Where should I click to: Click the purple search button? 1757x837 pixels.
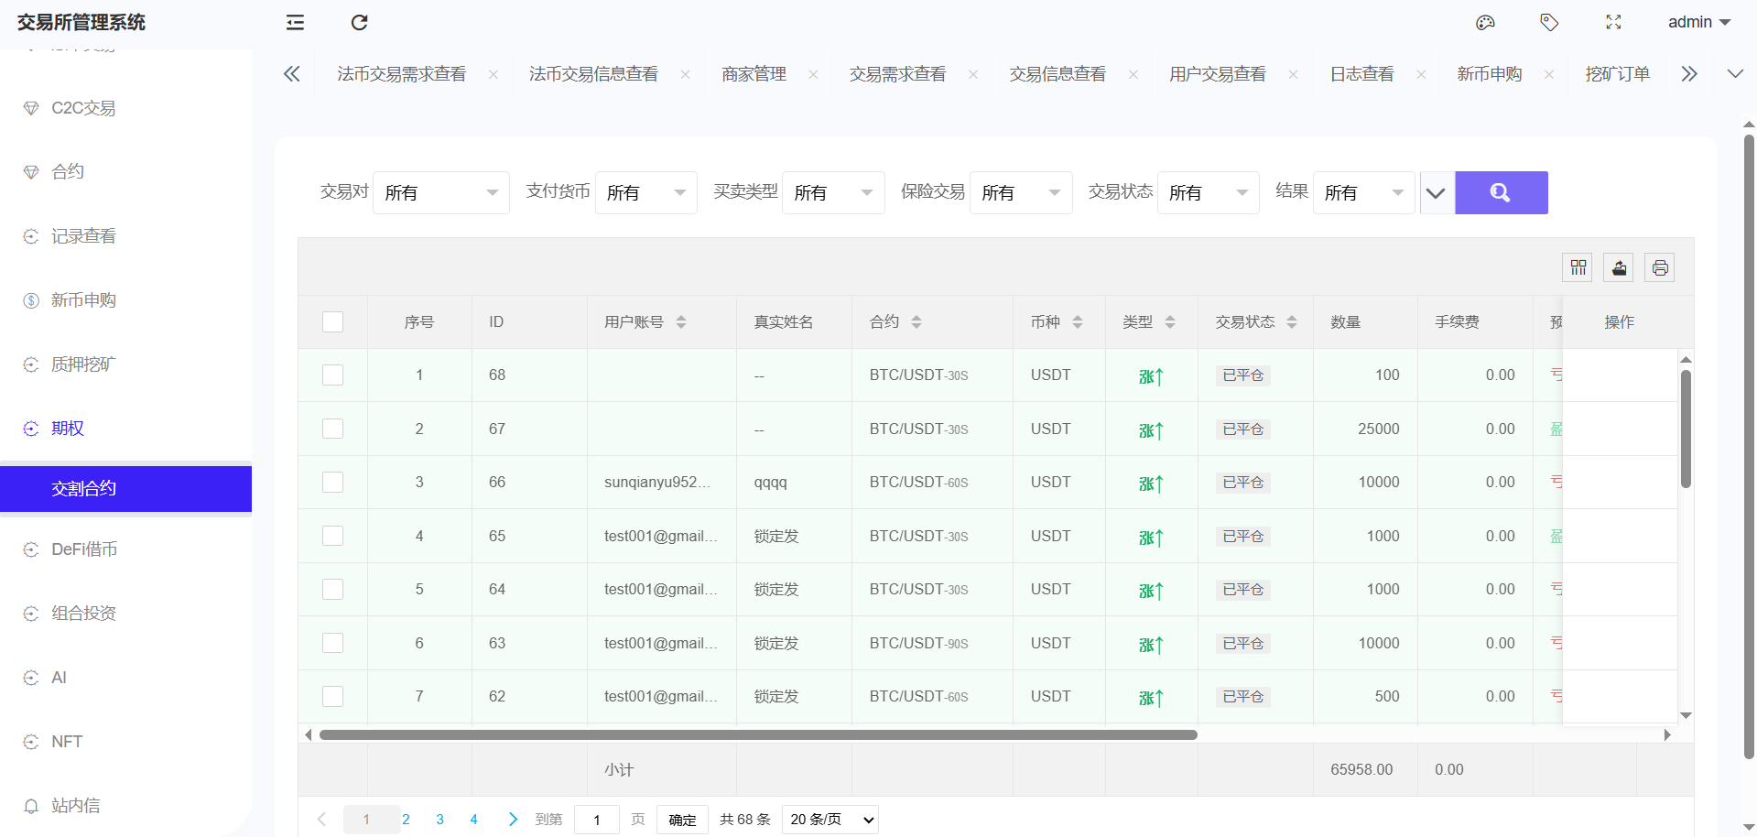point(1501,192)
